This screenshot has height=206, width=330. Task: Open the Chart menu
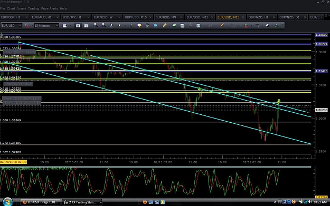pyautogui.click(x=11, y=8)
